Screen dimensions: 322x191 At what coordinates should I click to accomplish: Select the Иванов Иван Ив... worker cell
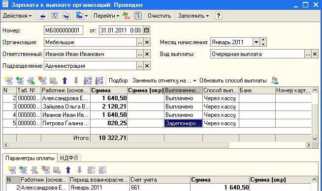click(65, 115)
